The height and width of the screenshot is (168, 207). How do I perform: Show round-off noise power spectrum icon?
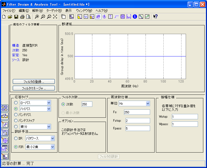pos(147,17)
